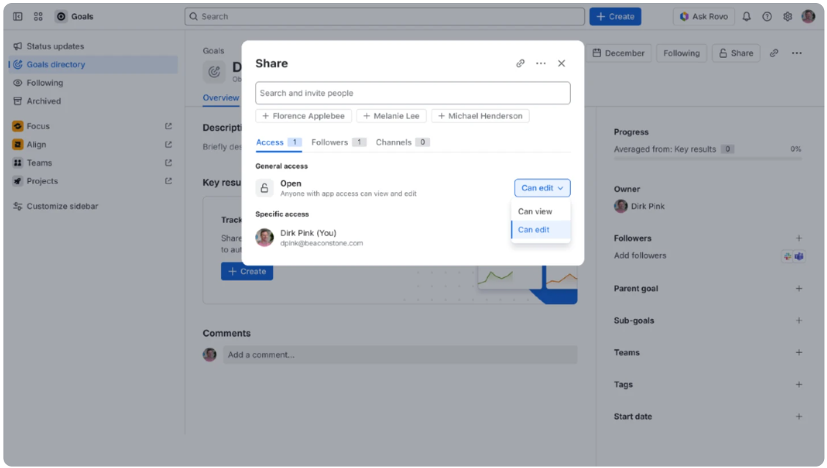Click owner Dirk Pink in right panel
827x468 pixels.
(639, 206)
